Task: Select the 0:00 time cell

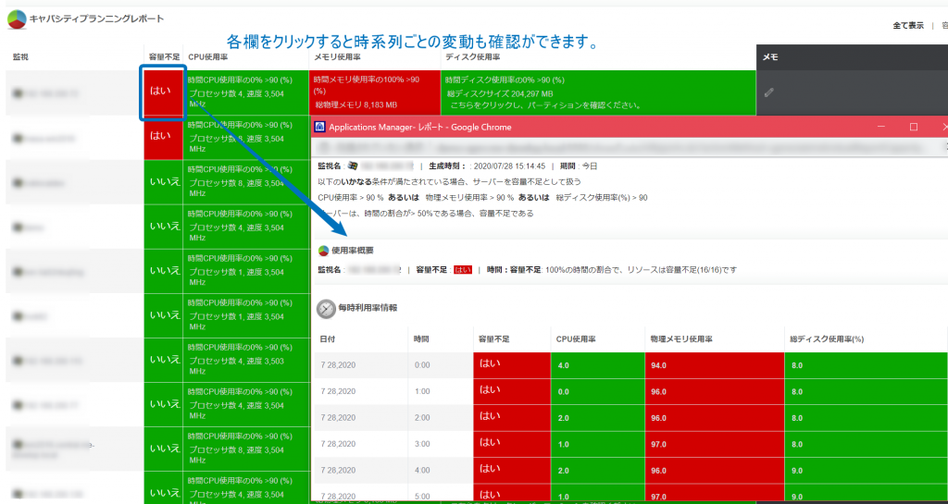Action: [x=440, y=365]
